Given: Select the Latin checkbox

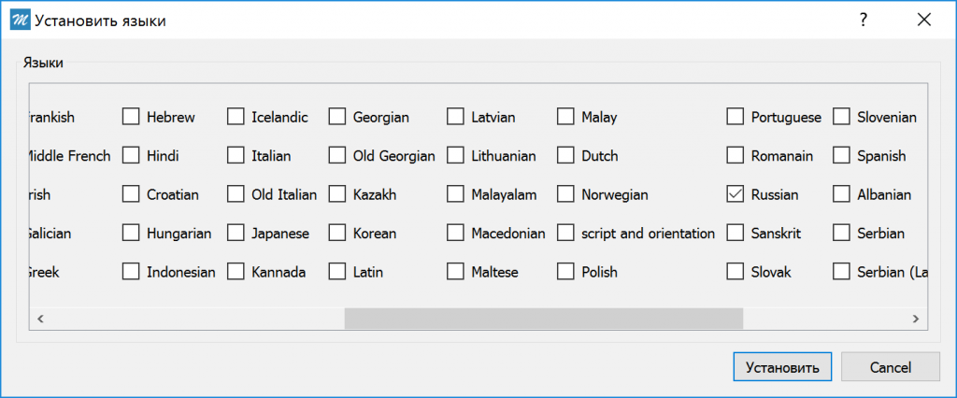Looking at the screenshot, I should pos(337,272).
